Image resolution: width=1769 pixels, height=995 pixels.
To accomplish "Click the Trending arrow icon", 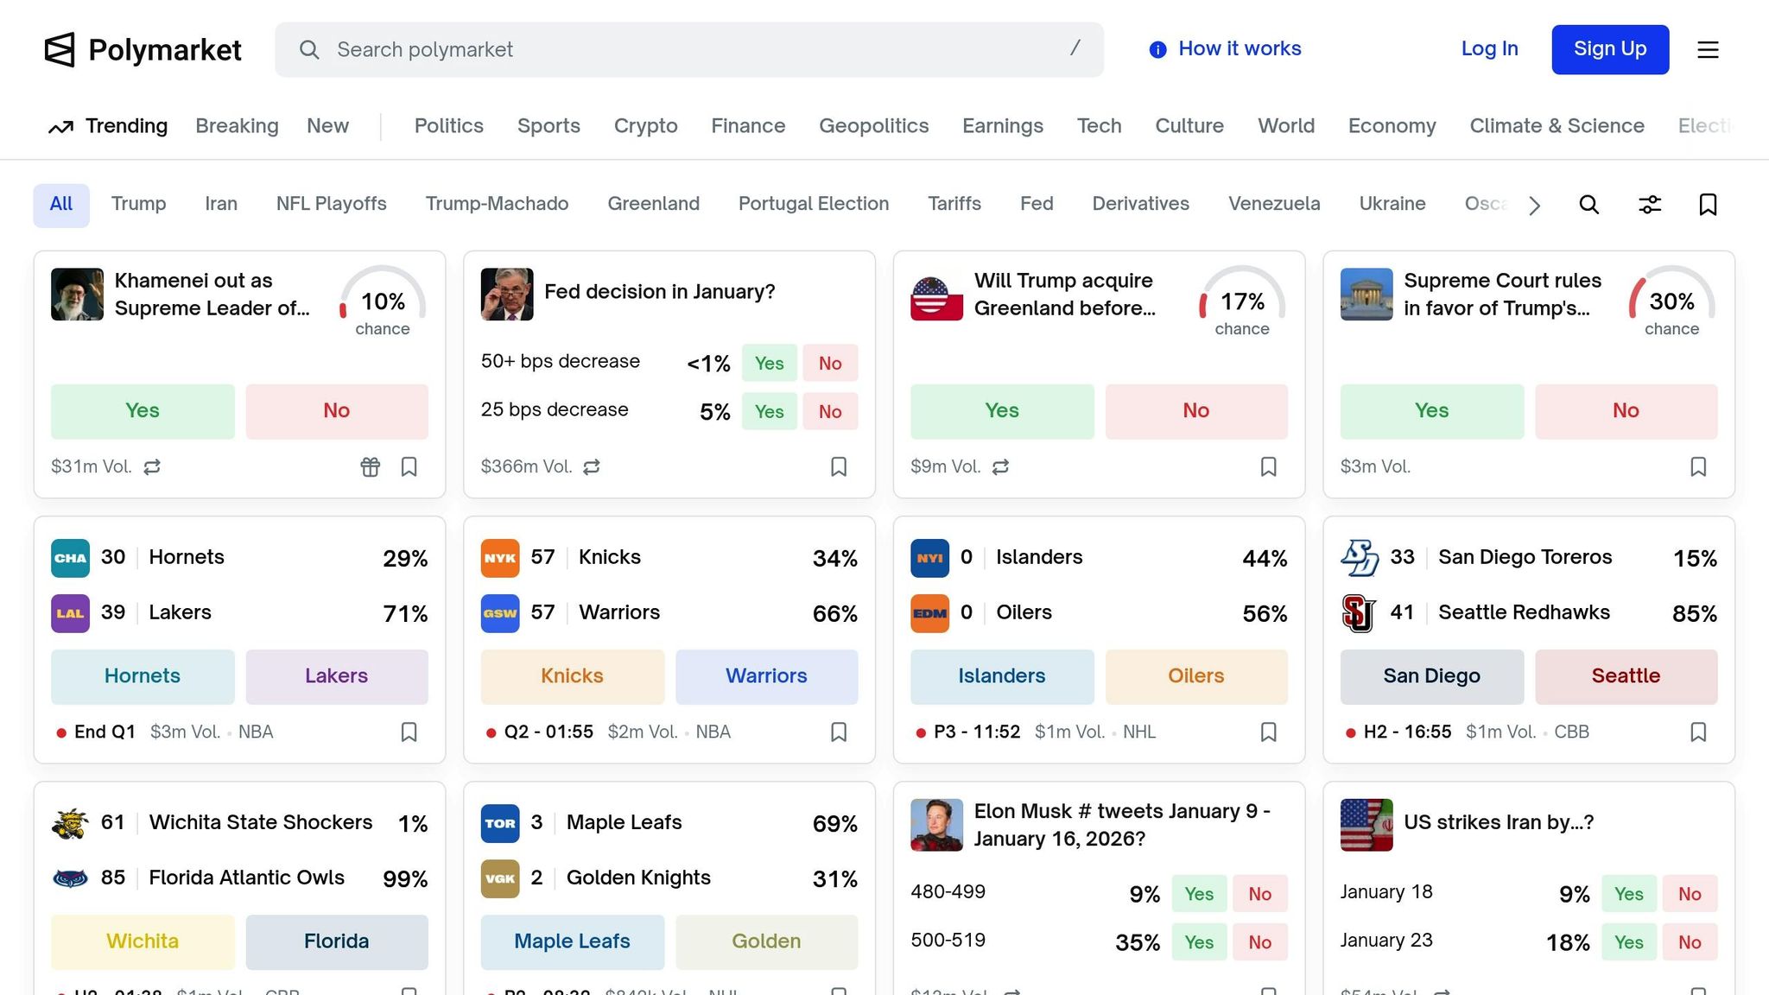I will (60, 128).
